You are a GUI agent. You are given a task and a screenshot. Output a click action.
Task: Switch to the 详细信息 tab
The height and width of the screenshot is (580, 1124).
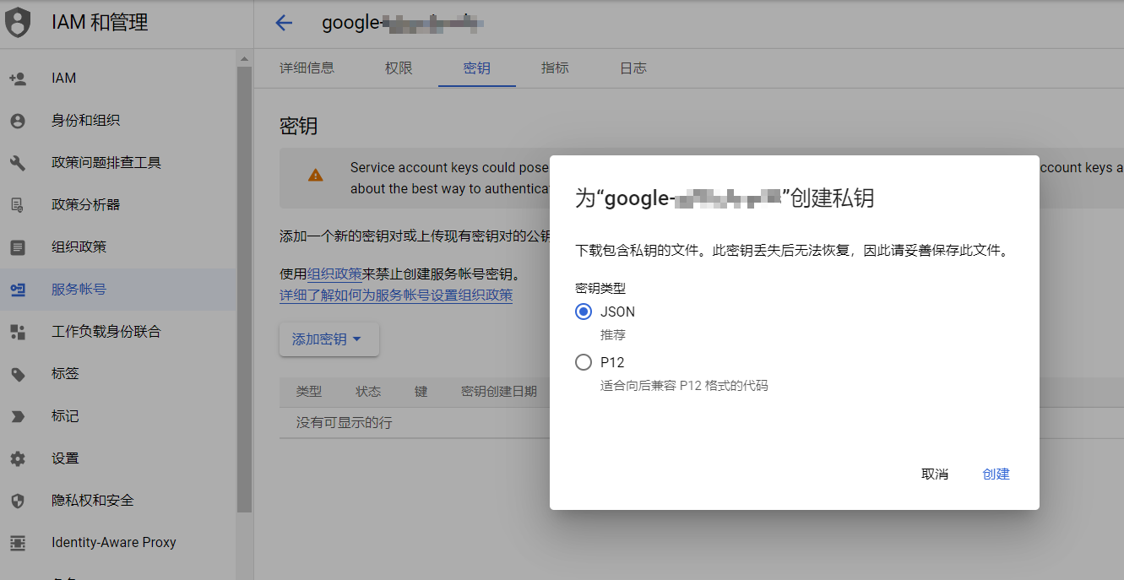307,68
